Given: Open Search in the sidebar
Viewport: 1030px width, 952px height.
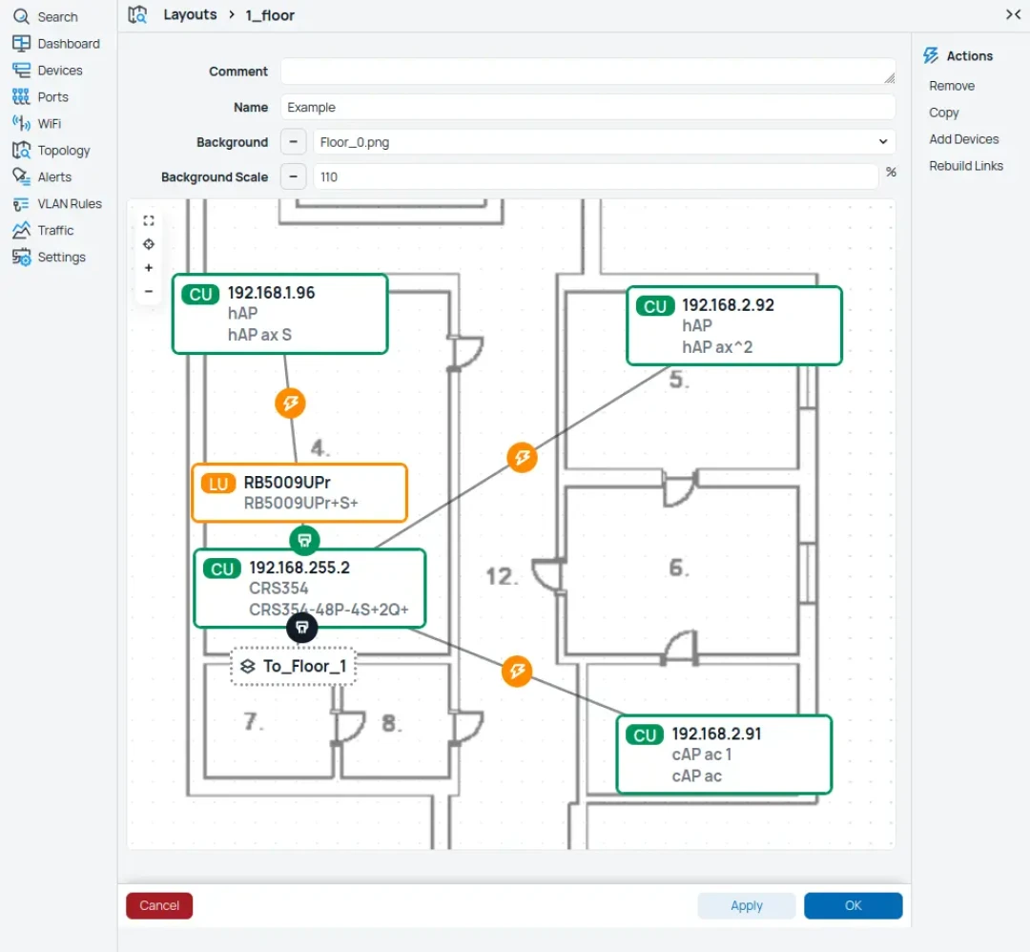Looking at the screenshot, I should pyautogui.click(x=46, y=16).
